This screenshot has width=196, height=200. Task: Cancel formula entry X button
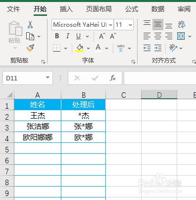point(77,78)
